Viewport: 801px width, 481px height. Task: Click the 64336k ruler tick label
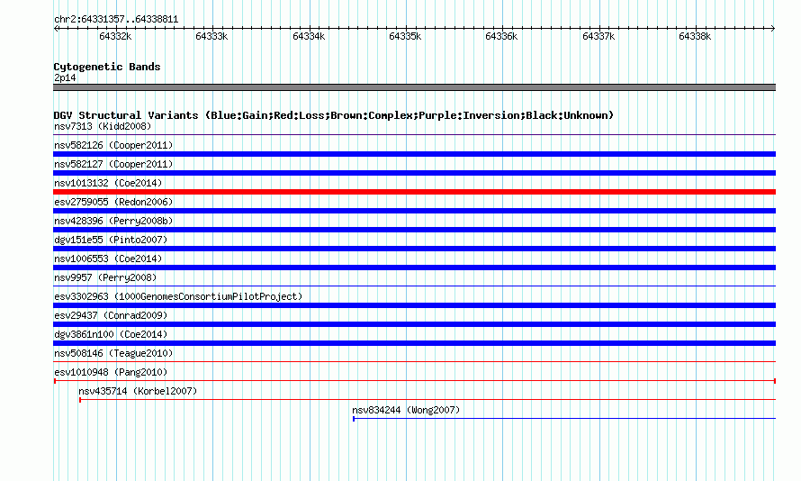[501, 36]
